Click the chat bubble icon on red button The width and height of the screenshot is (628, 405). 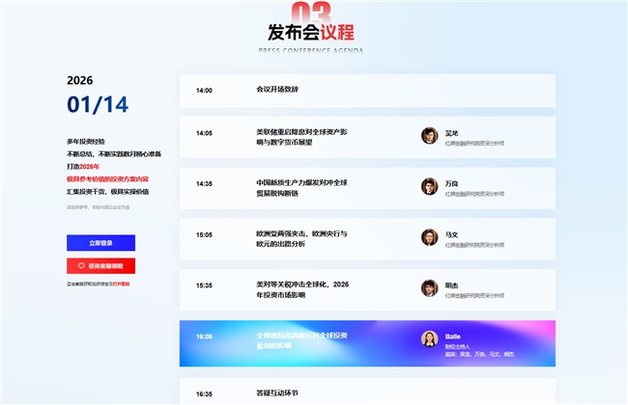(82, 265)
